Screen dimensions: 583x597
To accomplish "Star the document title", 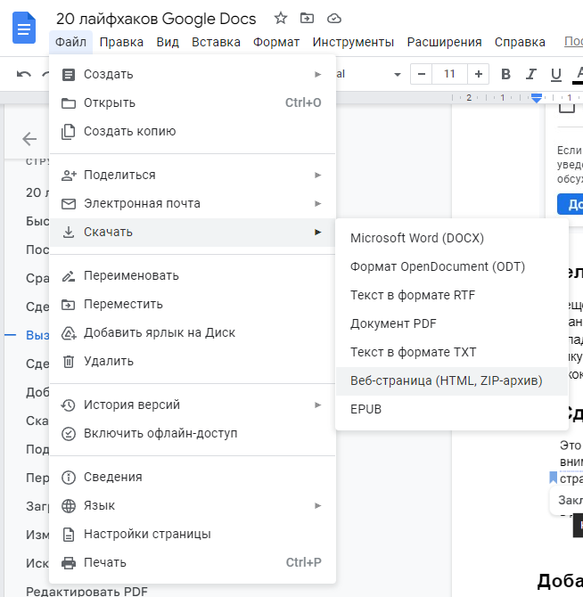I will pyautogui.click(x=281, y=18).
